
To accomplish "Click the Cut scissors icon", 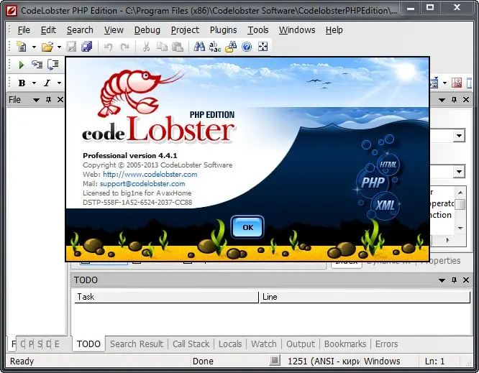I will pyautogui.click(x=146, y=47).
